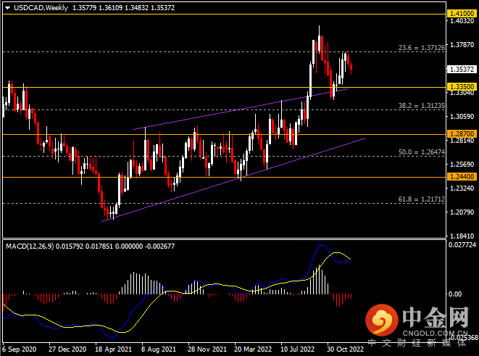
Task: Click the MACD 0.00 zero axis value
Action: [x=456, y=294]
